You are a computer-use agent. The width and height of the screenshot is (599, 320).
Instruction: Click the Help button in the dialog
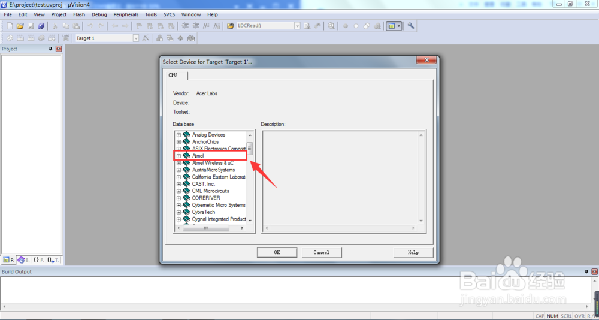pos(413,252)
